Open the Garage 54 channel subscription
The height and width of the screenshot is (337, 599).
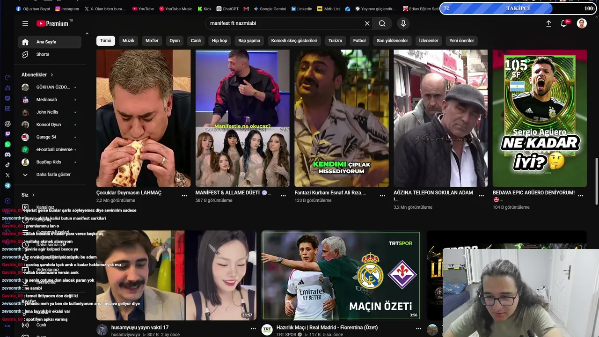50,137
